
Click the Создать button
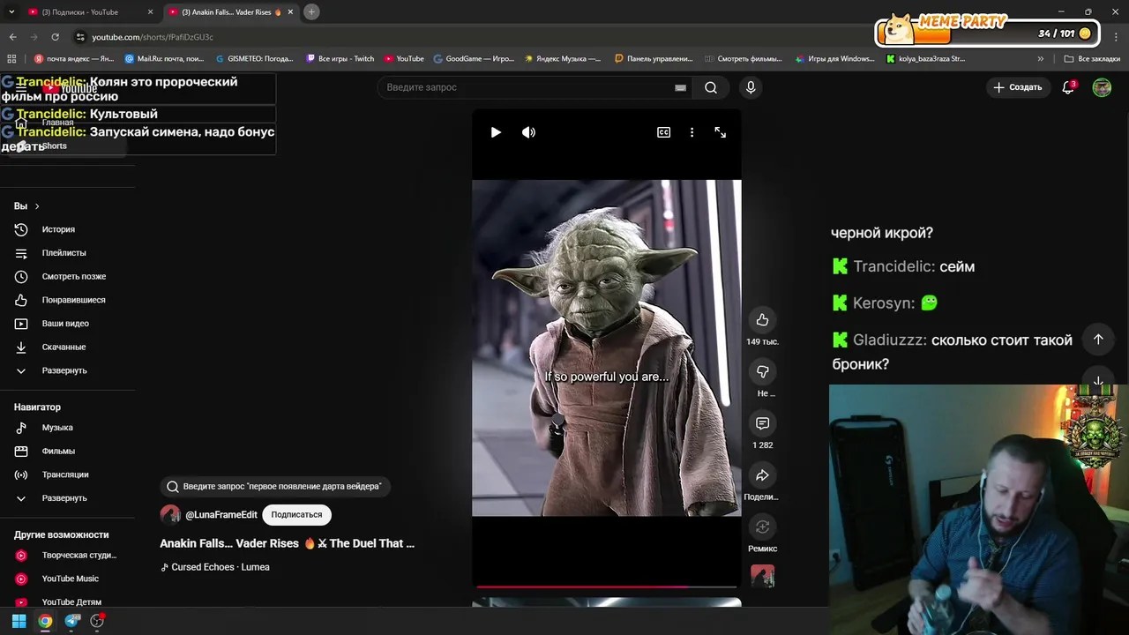tap(1018, 87)
